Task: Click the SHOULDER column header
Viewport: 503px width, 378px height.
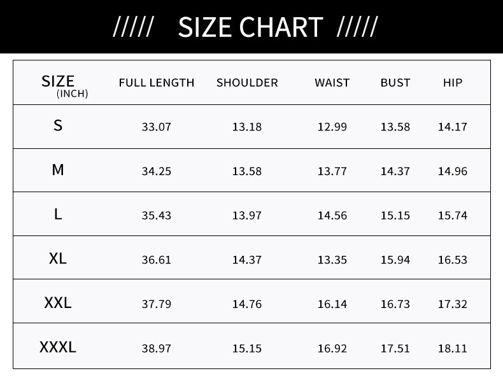Action: [x=247, y=83]
